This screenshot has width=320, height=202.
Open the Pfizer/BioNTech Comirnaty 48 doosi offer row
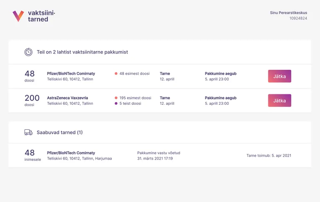160,76
